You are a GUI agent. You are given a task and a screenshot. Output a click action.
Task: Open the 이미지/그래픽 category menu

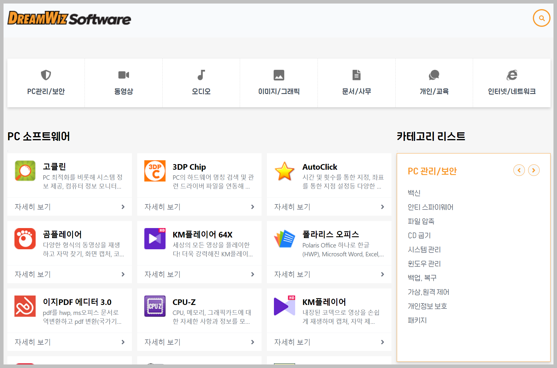(279, 92)
